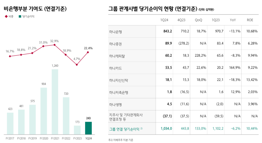Click the FY2021 bar labeled 1,260

55,102
